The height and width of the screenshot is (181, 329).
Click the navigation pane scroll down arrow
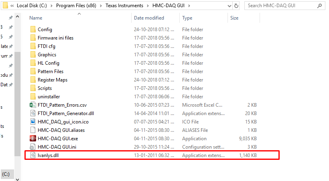pyautogui.click(x=17, y=179)
